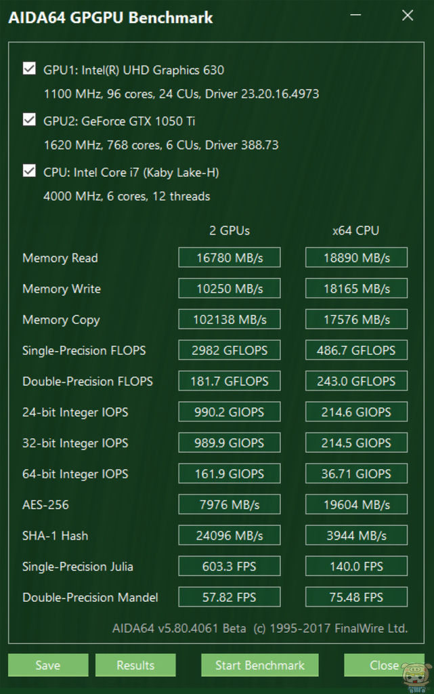Screen dimensions: 434x694
Task: Click the Close button at bottom
Action: pyautogui.click(x=384, y=666)
